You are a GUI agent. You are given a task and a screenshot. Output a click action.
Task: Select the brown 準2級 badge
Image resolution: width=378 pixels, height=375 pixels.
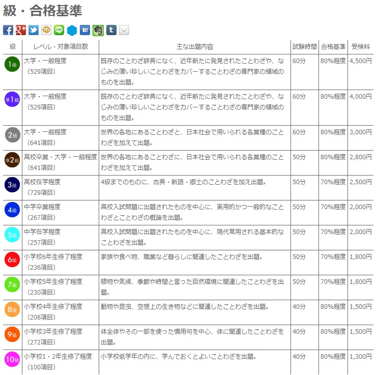tap(12, 160)
